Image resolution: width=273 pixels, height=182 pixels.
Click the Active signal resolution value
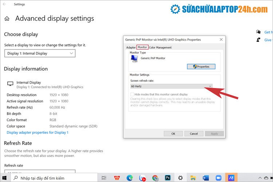(59, 101)
